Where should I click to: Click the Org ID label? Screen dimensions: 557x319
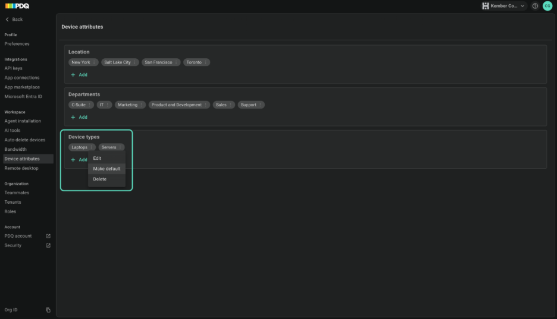pyautogui.click(x=11, y=309)
